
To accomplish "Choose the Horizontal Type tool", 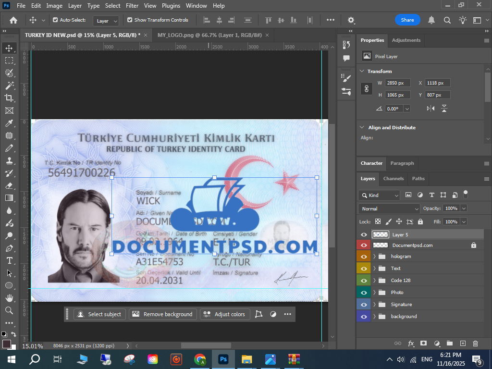I will coord(9,260).
